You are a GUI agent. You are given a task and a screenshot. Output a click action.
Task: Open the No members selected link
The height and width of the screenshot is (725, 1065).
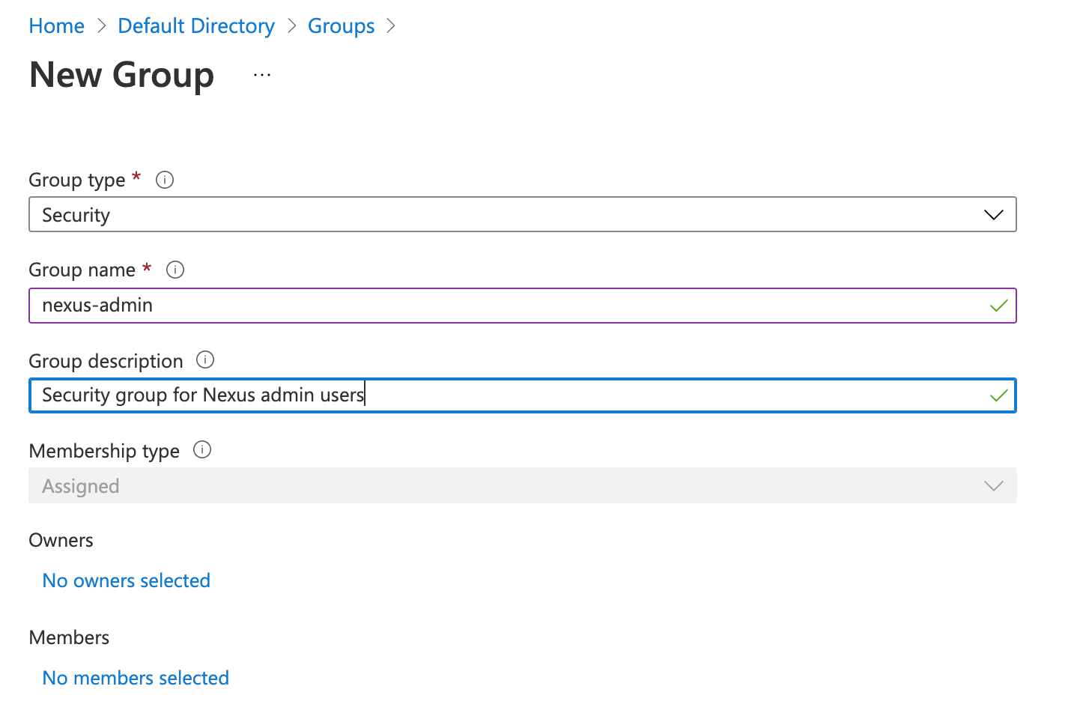point(136,678)
